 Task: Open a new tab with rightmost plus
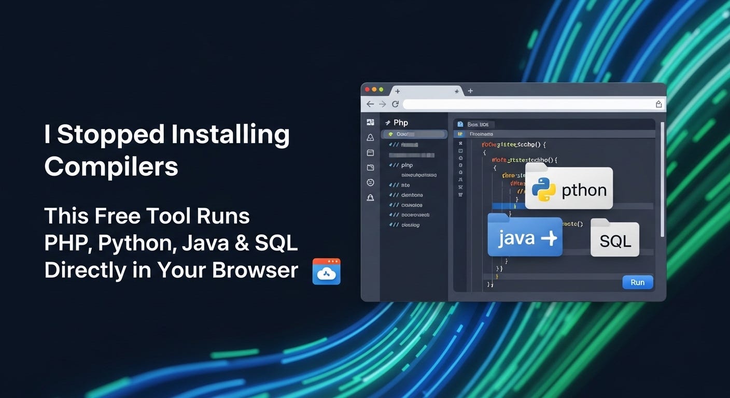point(470,91)
